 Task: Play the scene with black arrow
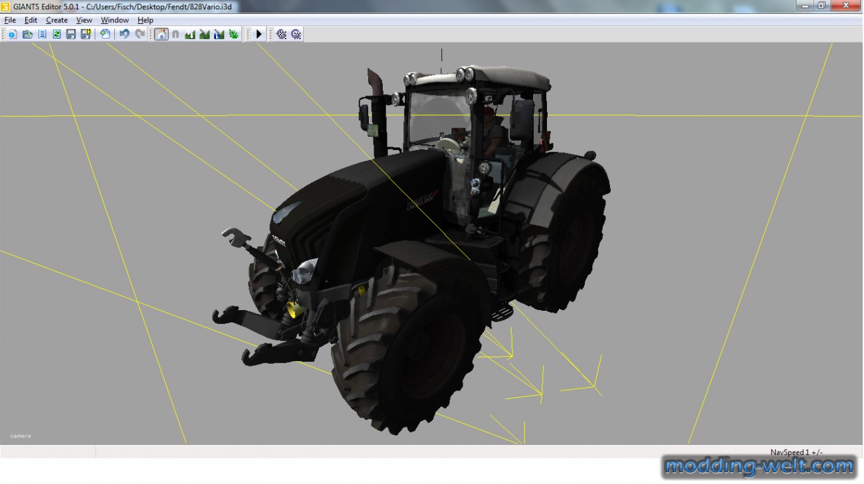coord(259,34)
